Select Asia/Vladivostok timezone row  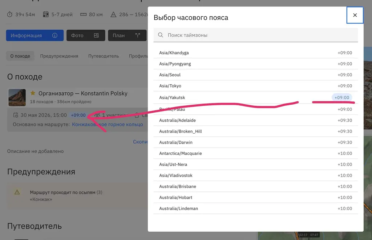pos(255,176)
